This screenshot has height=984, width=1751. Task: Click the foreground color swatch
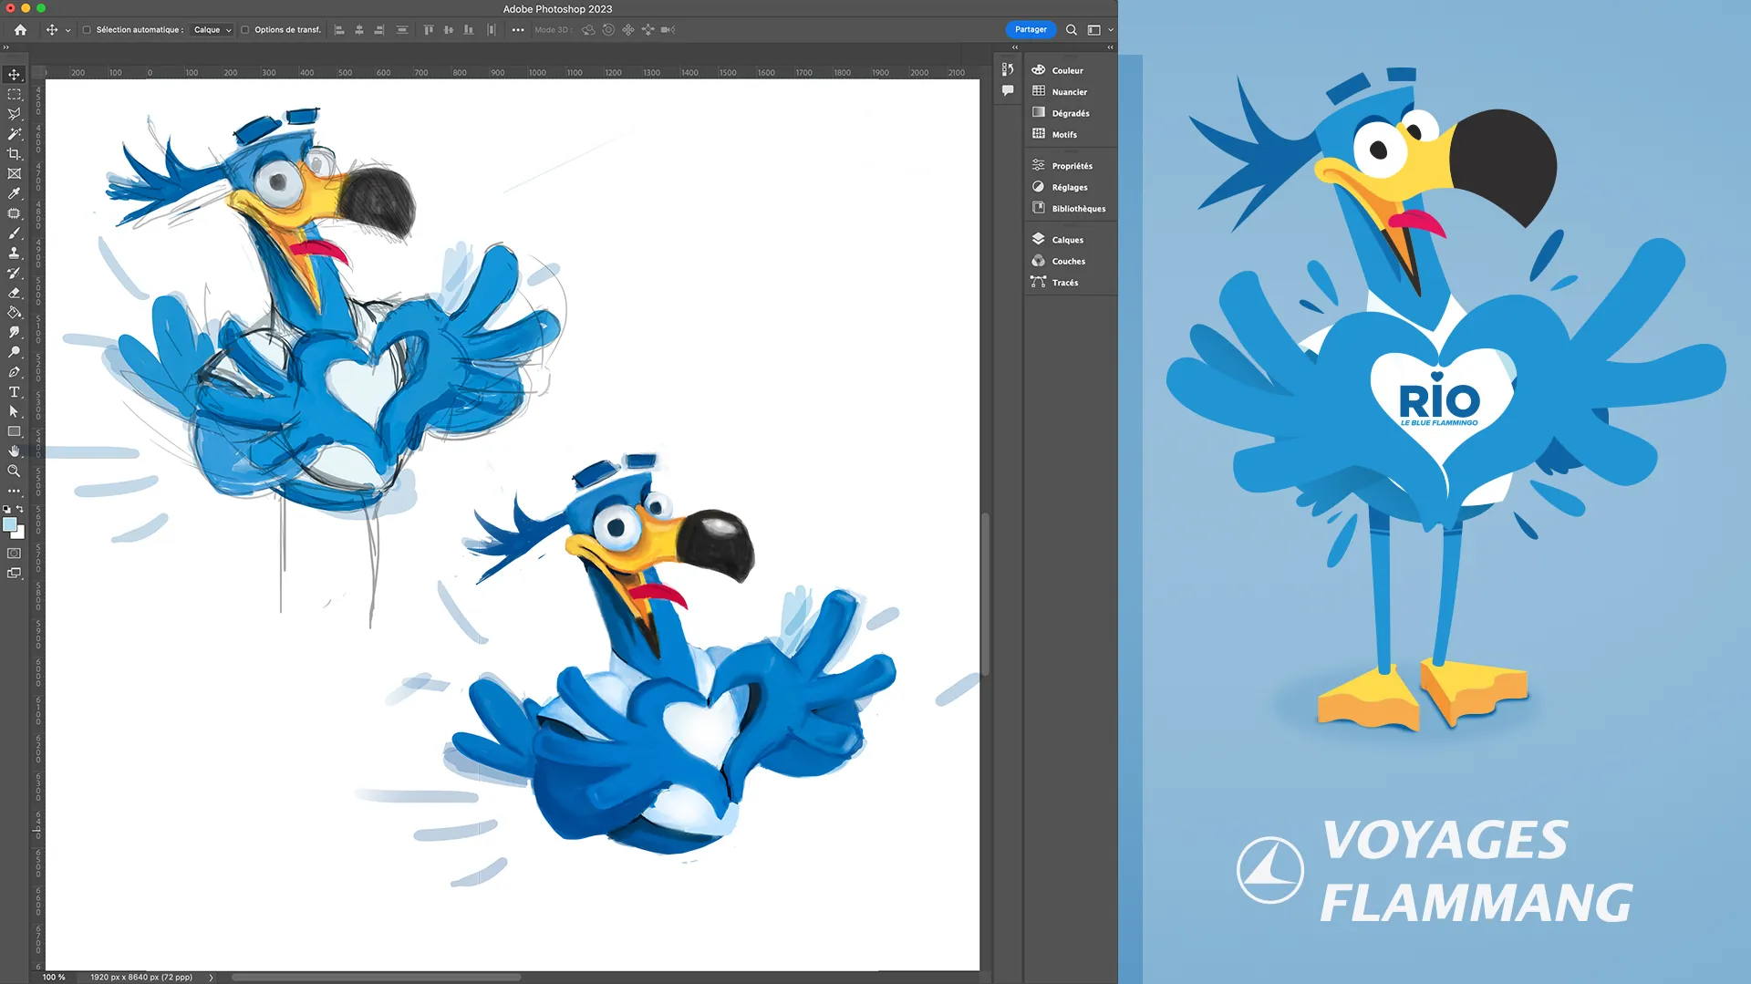tap(9, 524)
